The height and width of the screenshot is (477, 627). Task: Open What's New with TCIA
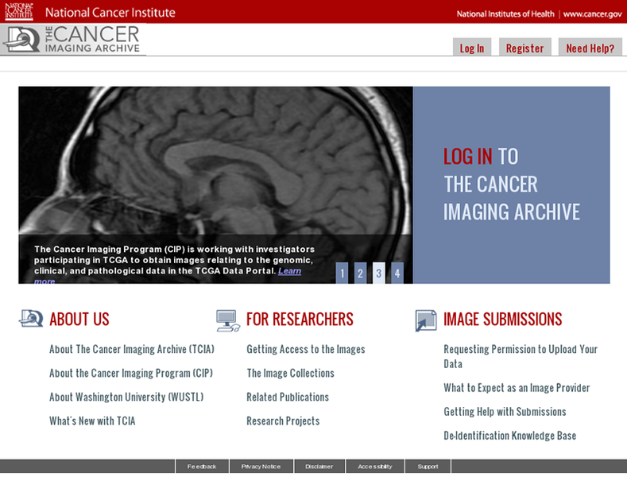click(92, 421)
